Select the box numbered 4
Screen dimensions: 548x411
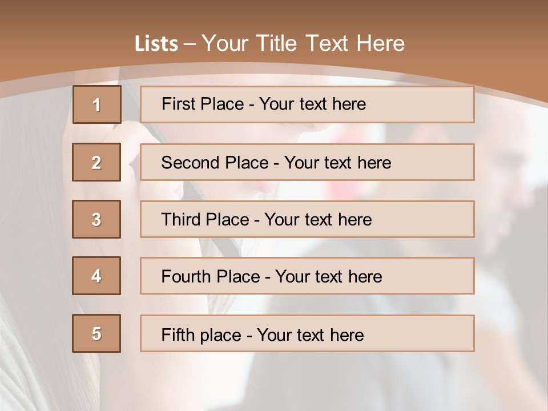pyautogui.click(x=96, y=276)
